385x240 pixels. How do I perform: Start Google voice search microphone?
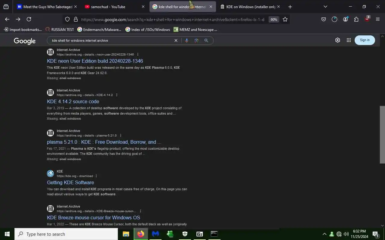tap(186, 40)
